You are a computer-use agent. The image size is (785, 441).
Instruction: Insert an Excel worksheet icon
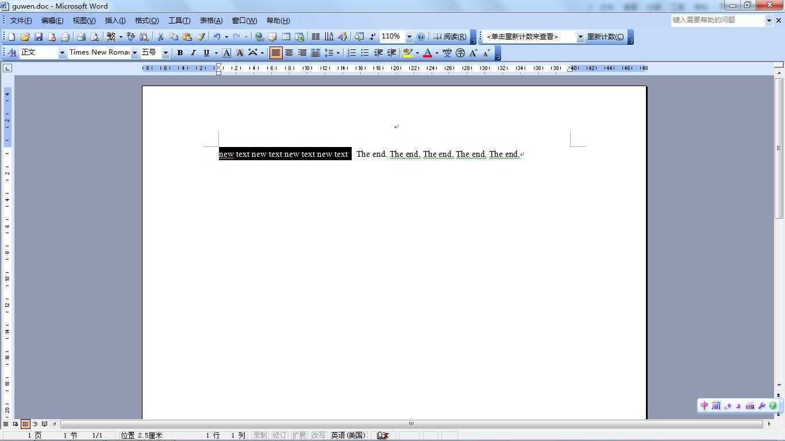[299, 37]
